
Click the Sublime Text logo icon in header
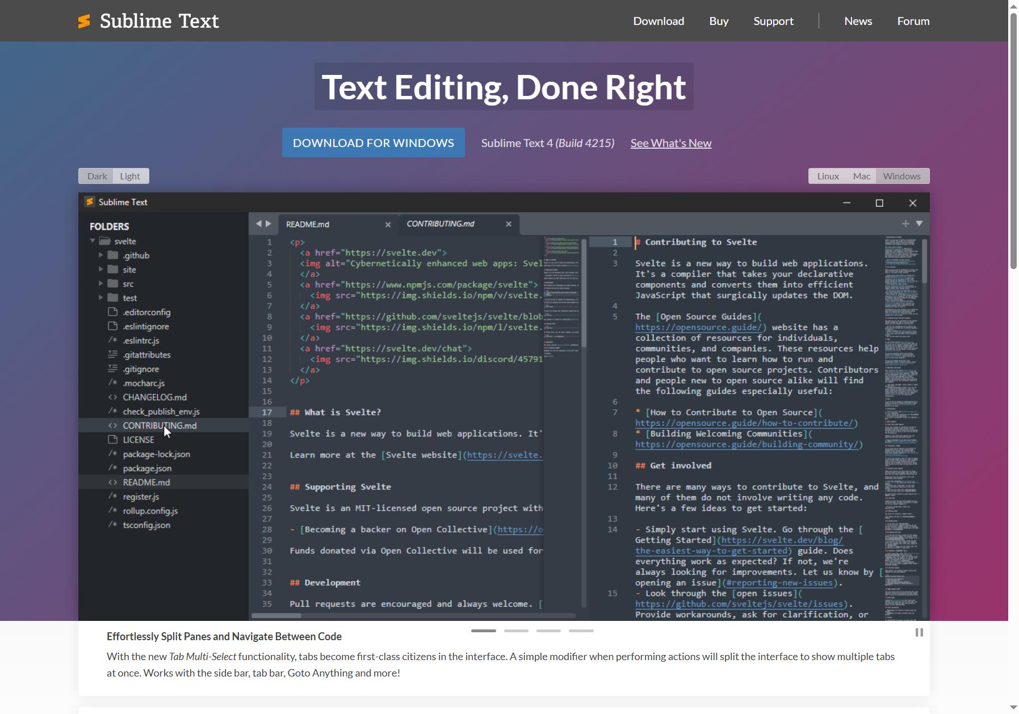point(84,21)
